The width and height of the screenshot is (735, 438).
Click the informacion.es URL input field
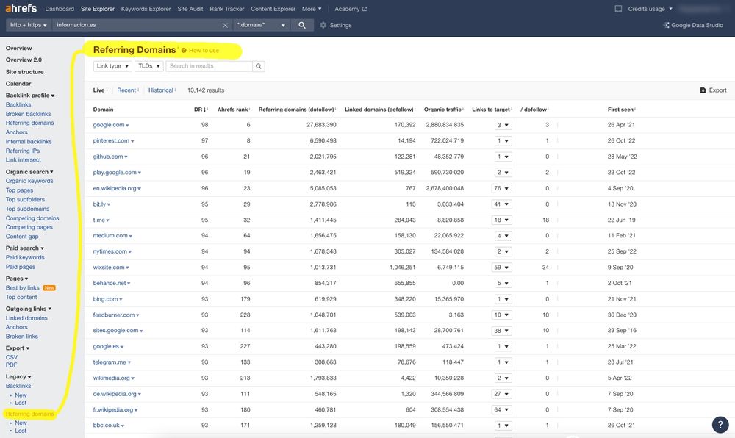pos(137,25)
